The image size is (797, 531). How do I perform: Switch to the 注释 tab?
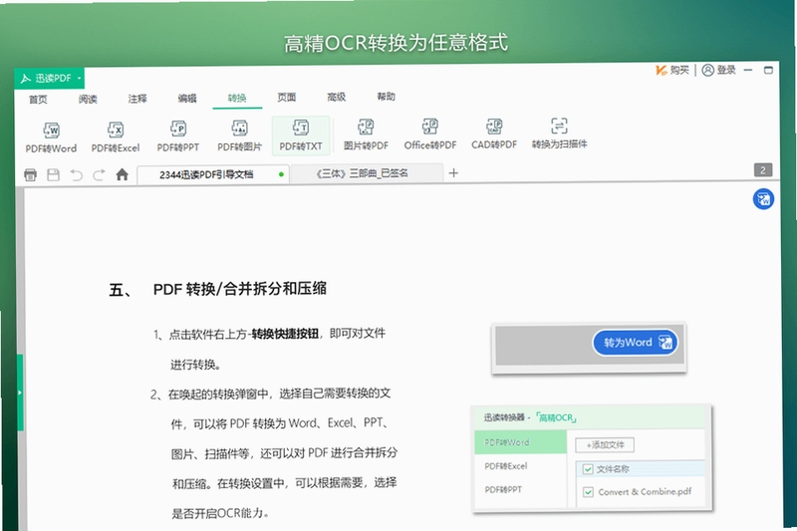coord(137,98)
